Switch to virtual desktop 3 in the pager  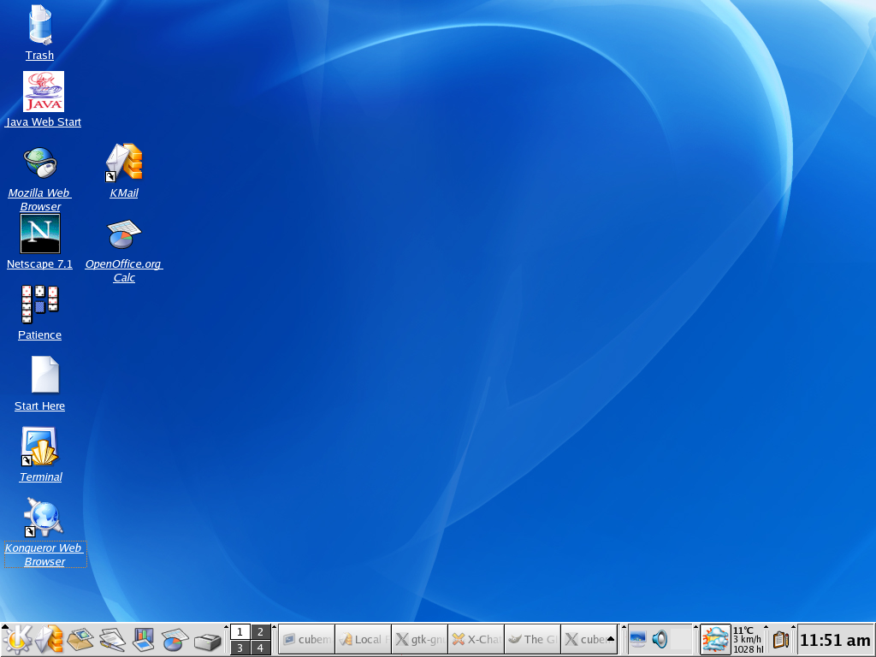click(240, 648)
